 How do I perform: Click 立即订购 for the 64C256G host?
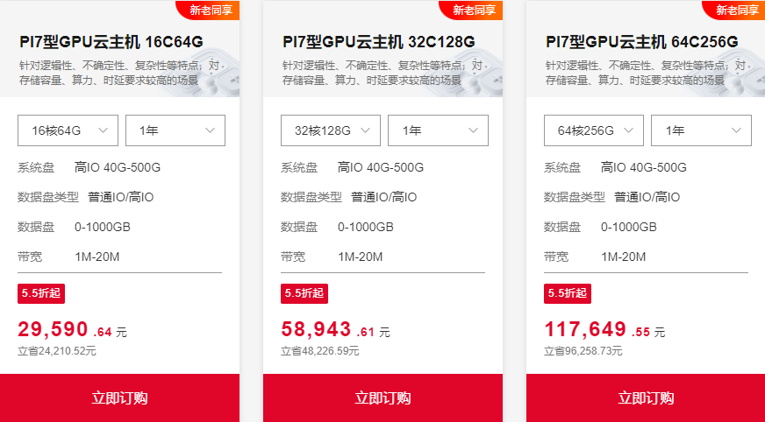(646, 398)
